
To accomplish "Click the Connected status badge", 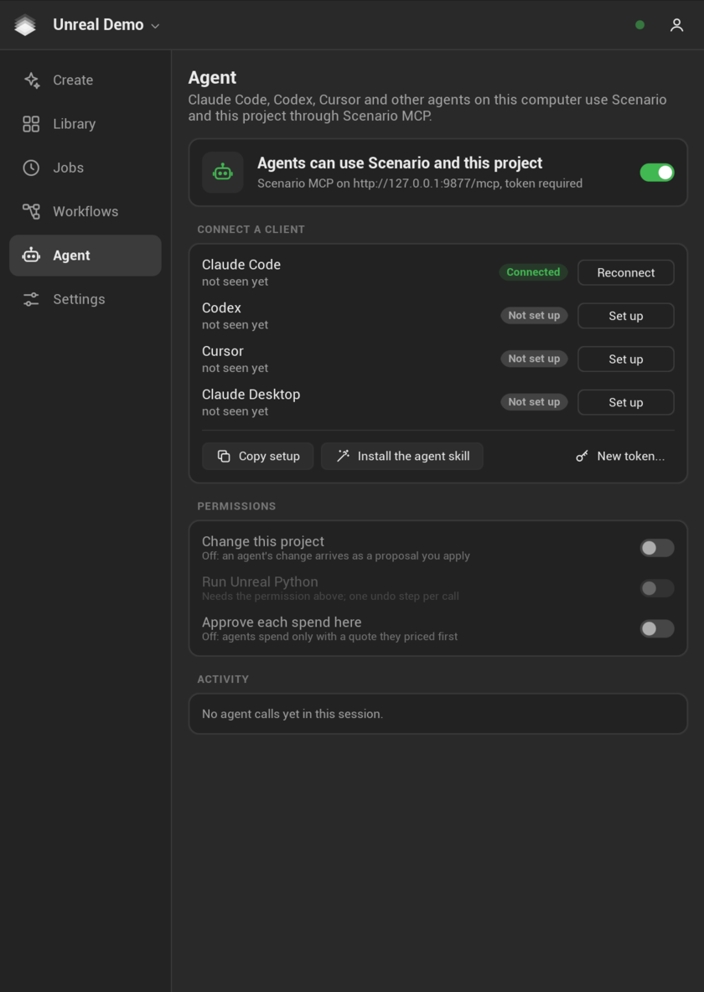I will coord(533,272).
